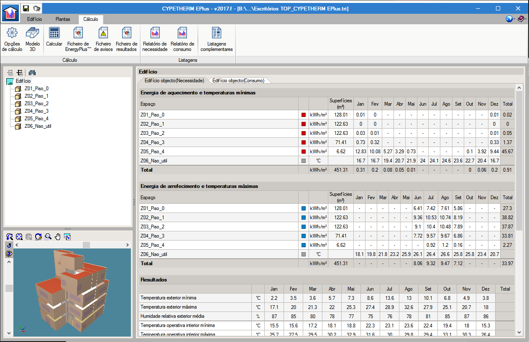Click 'Temperatura exterior máxima' row label

coord(169,307)
